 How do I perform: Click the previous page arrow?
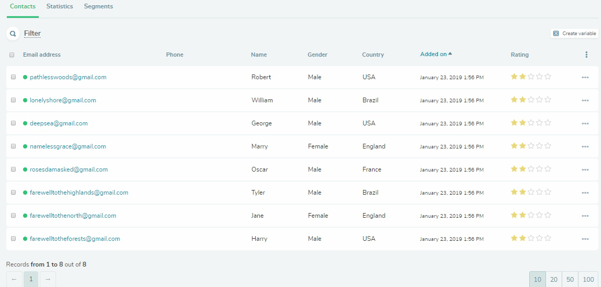(14, 279)
